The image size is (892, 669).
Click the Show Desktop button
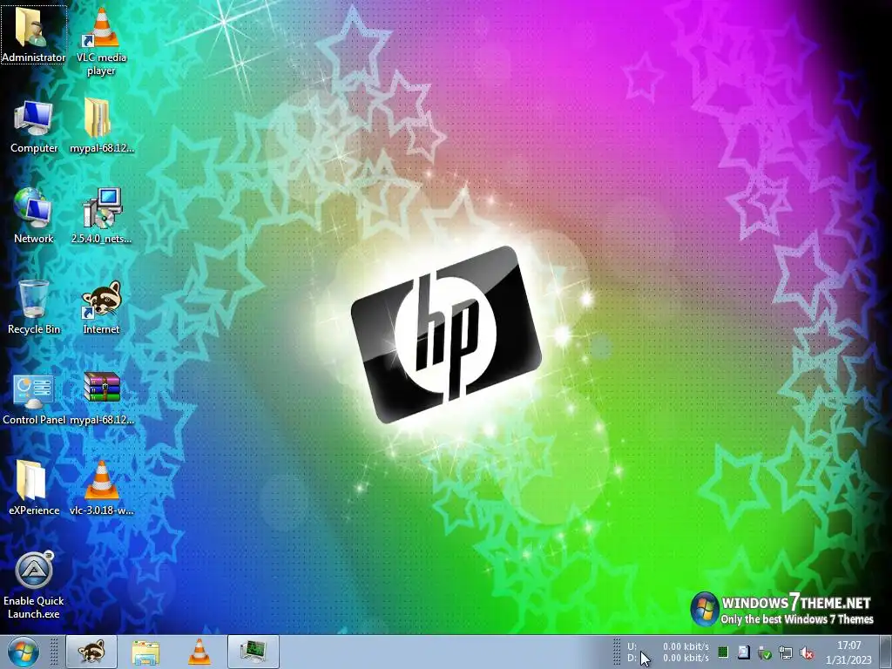[x=886, y=652]
